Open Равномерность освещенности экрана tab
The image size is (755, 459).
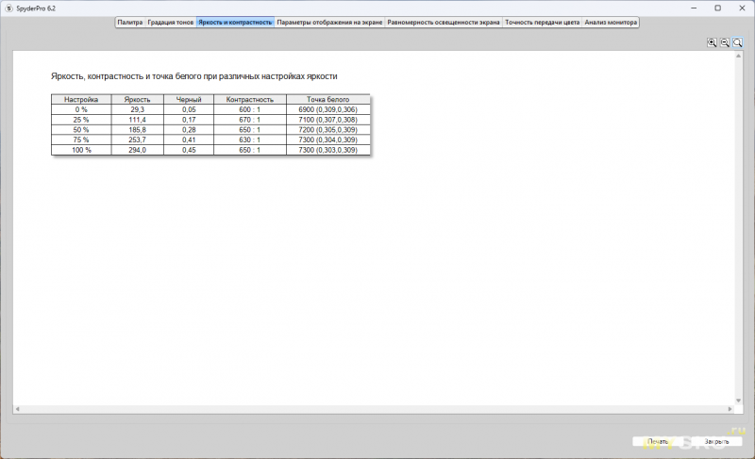[x=444, y=22]
